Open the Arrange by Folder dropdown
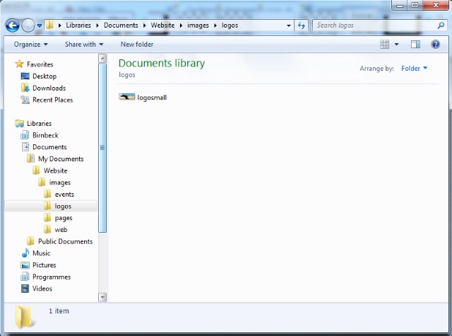The height and width of the screenshot is (336, 452). point(414,69)
